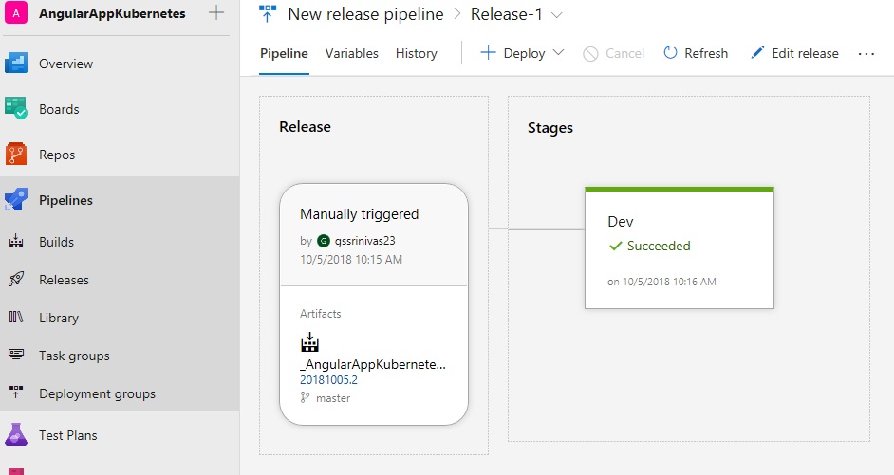894x475 pixels.
Task: Click the Artifacts section label
Action: (321, 314)
